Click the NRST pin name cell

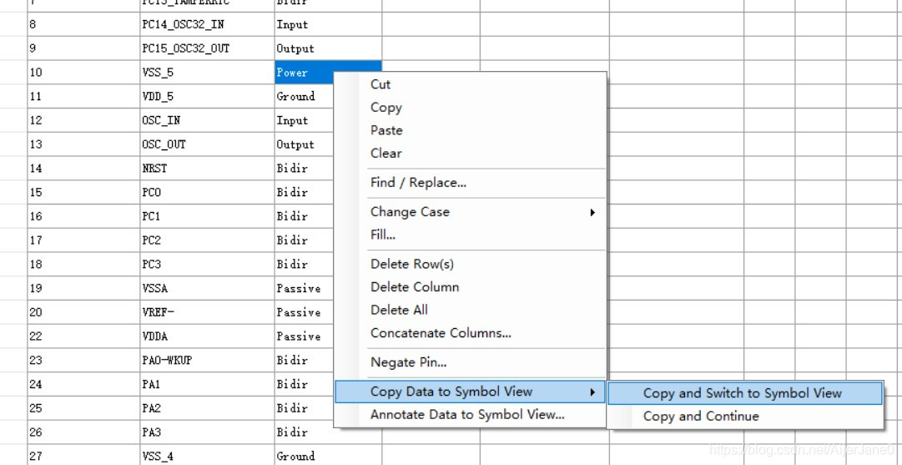(x=155, y=169)
